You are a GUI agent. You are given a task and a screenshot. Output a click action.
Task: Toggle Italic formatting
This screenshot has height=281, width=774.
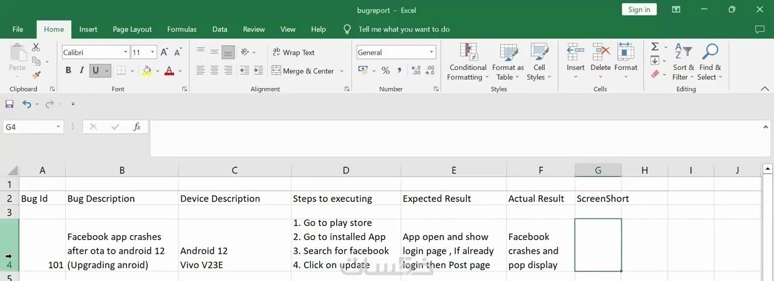pos(82,71)
